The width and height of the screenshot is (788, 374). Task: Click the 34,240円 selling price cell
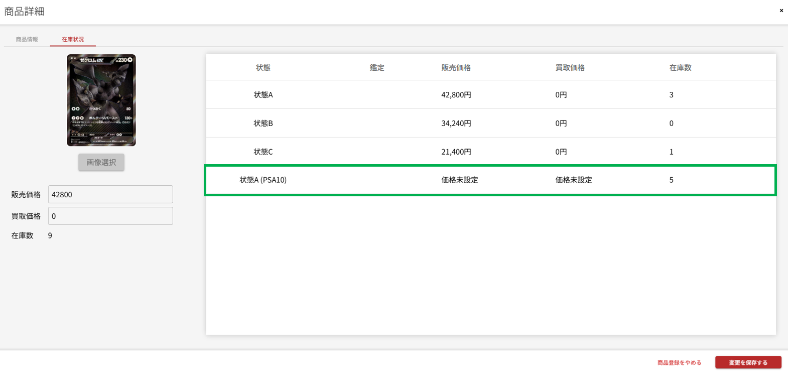click(x=456, y=123)
